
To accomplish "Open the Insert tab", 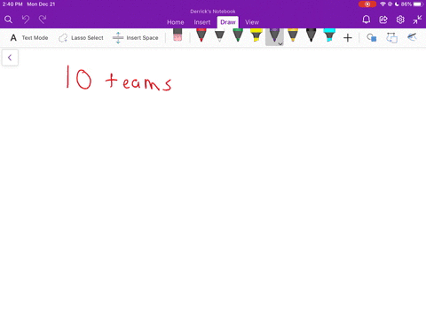I will tap(202, 22).
